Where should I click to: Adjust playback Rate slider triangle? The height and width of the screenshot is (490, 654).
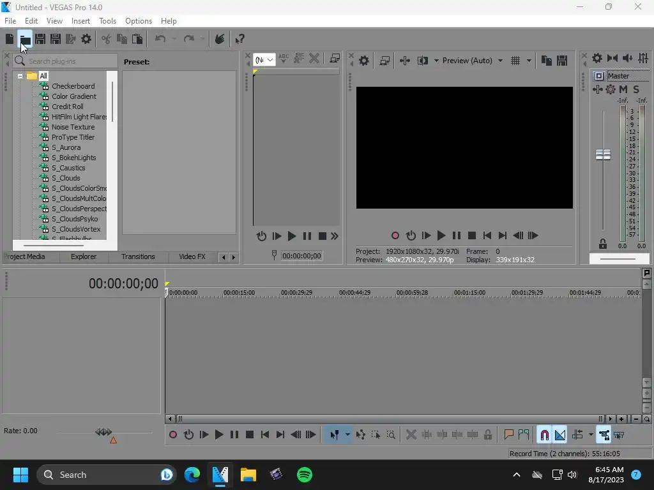[113, 440]
